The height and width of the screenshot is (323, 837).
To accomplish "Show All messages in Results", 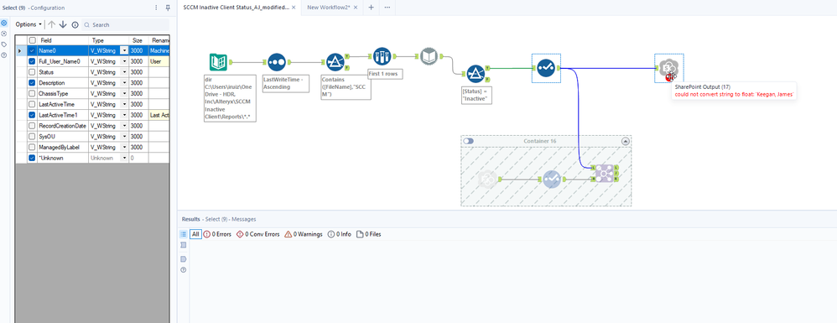I will pos(195,234).
